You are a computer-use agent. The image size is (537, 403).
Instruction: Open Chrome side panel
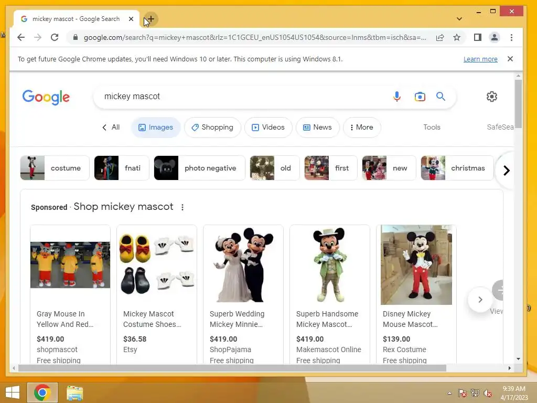pyautogui.click(x=477, y=37)
